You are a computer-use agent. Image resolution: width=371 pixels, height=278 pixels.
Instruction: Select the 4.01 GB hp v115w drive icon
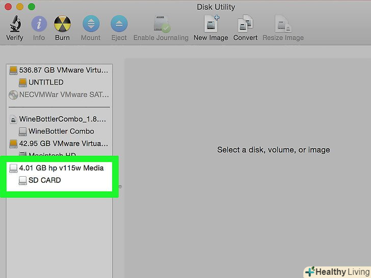point(13,168)
